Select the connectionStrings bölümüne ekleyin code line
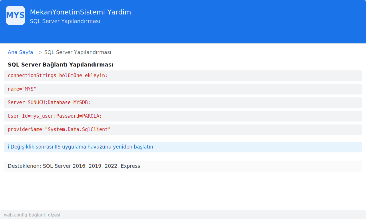This screenshot has height=219, width=366. (x=183, y=76)
